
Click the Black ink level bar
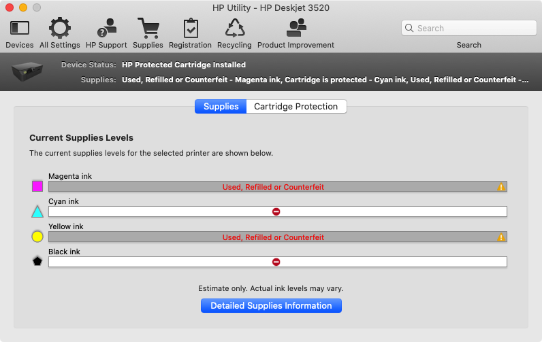click(278, 262)
